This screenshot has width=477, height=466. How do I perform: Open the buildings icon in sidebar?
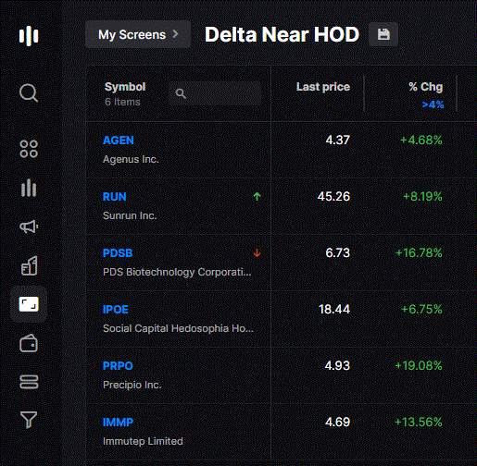tap(29, 265)
